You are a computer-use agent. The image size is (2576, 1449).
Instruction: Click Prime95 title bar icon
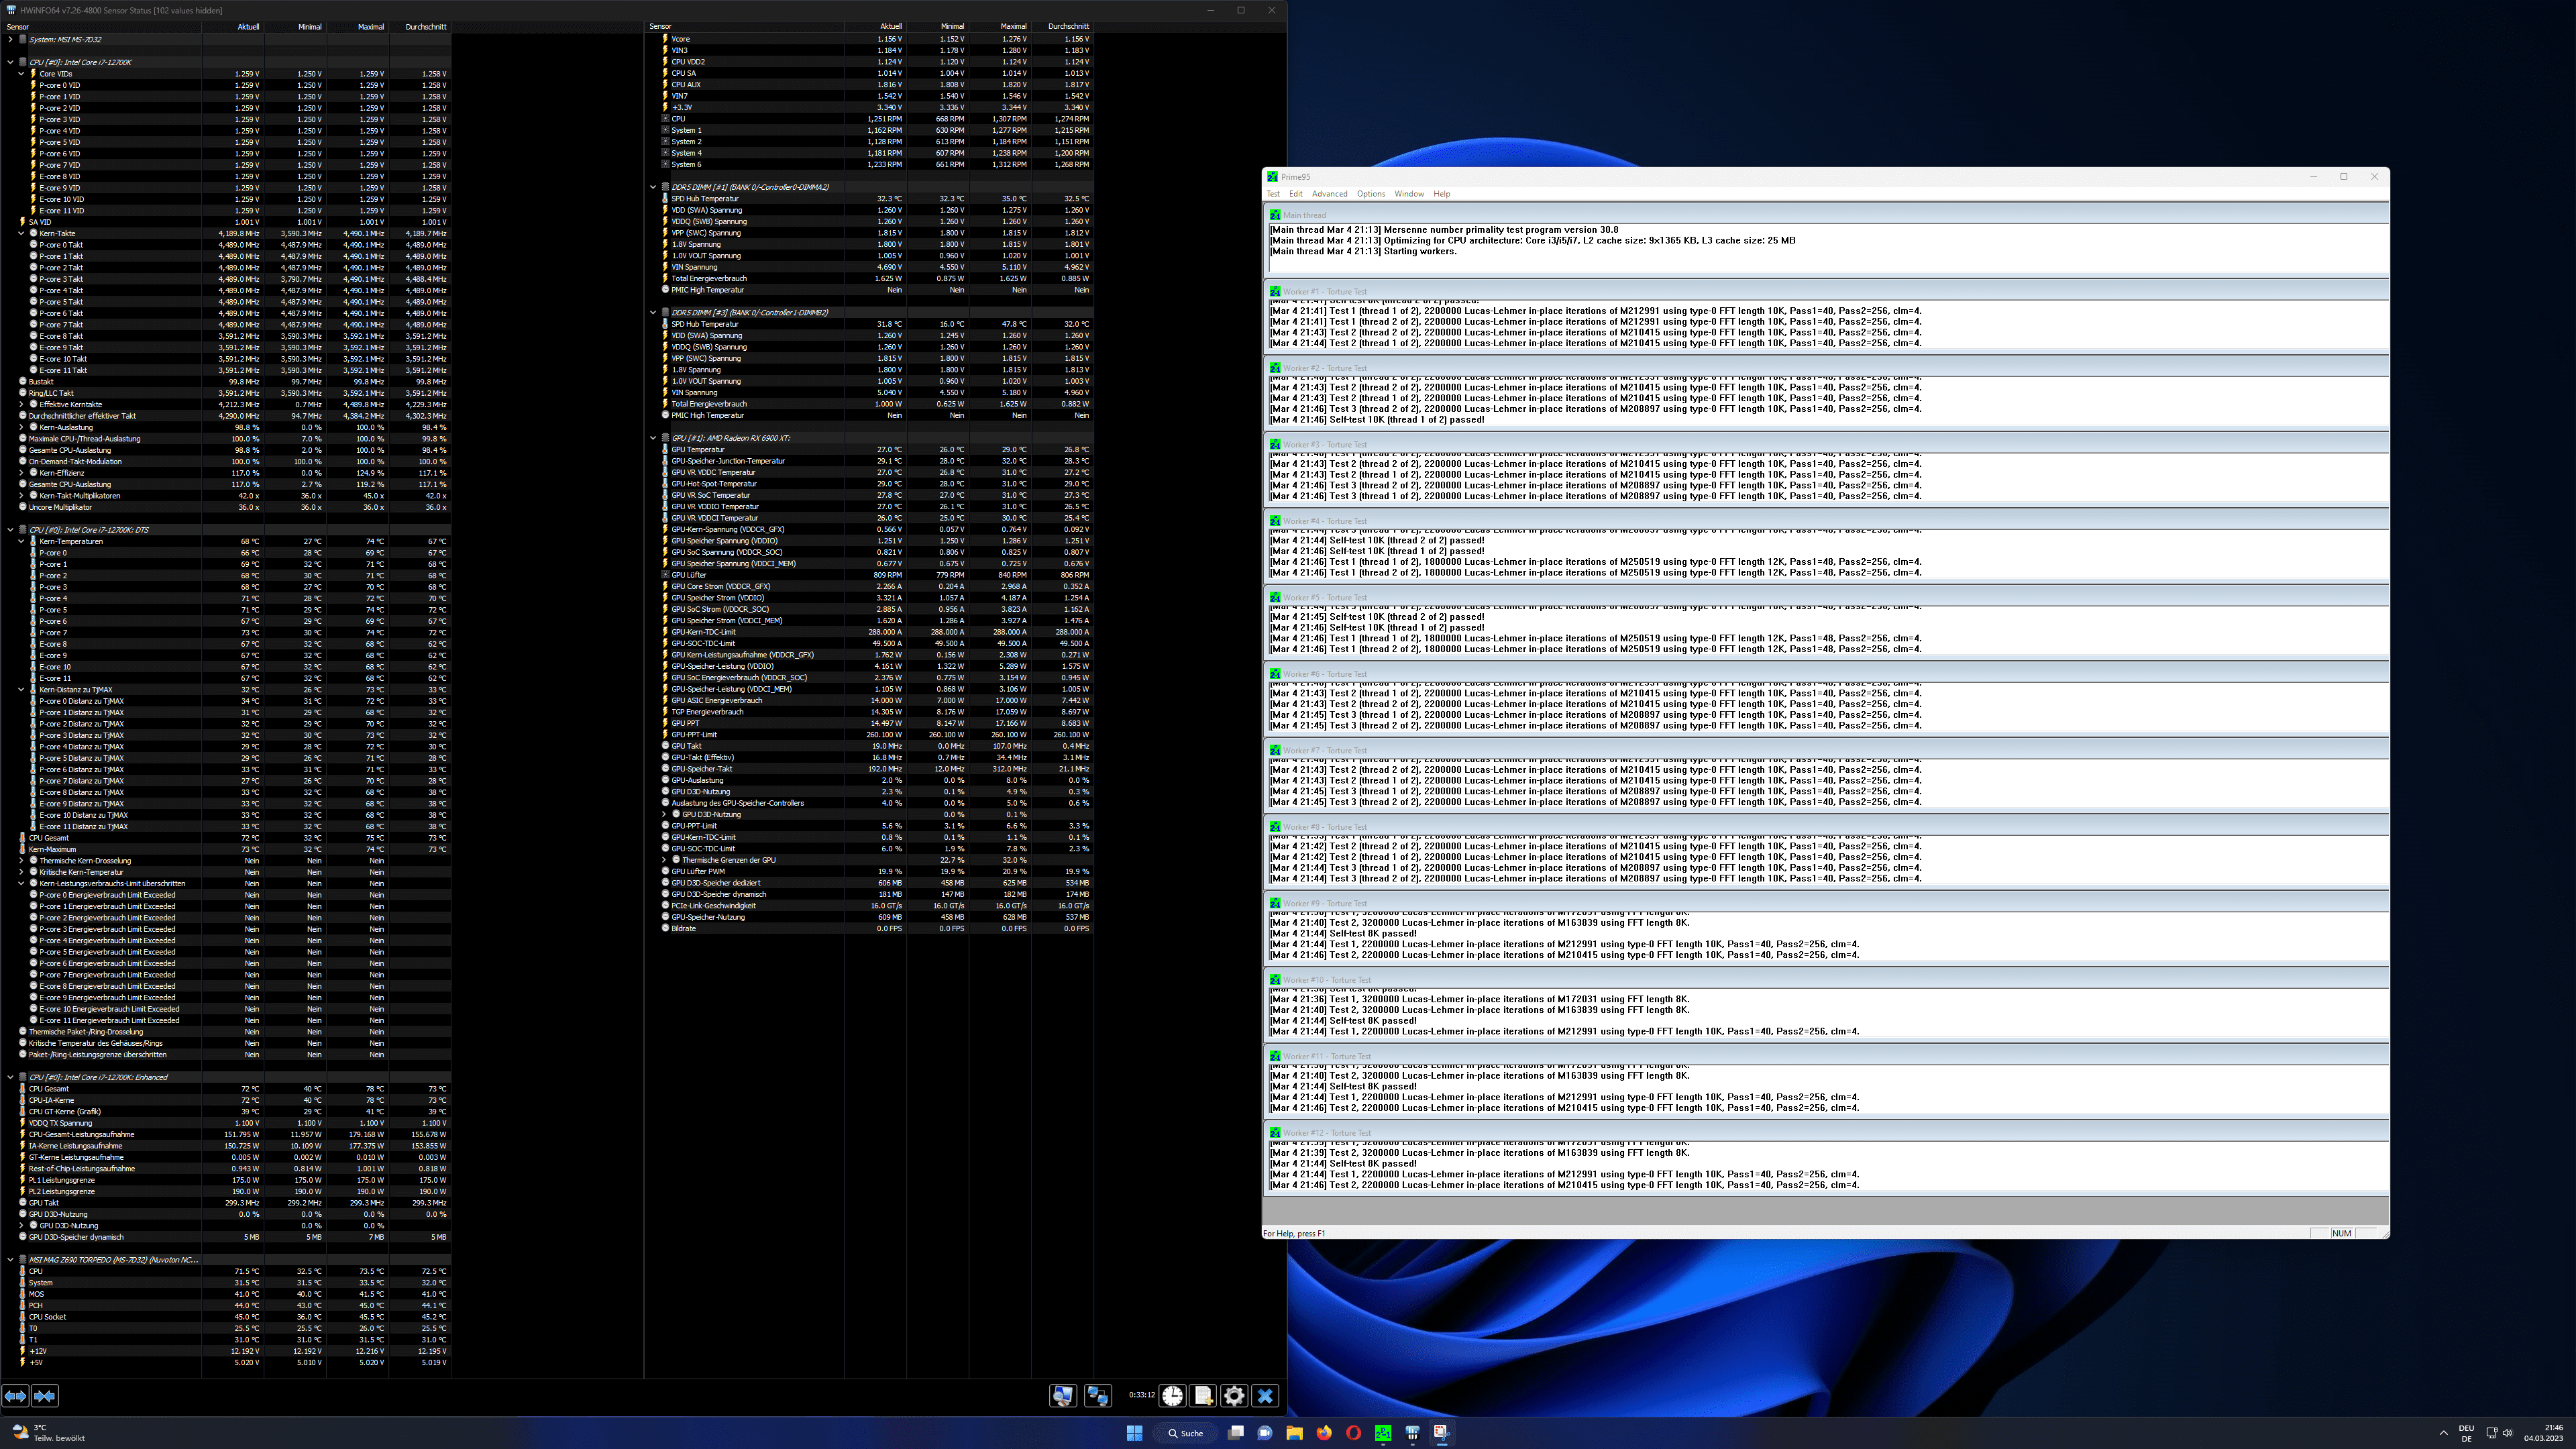pyautogui.click(x=1273, y=177)
